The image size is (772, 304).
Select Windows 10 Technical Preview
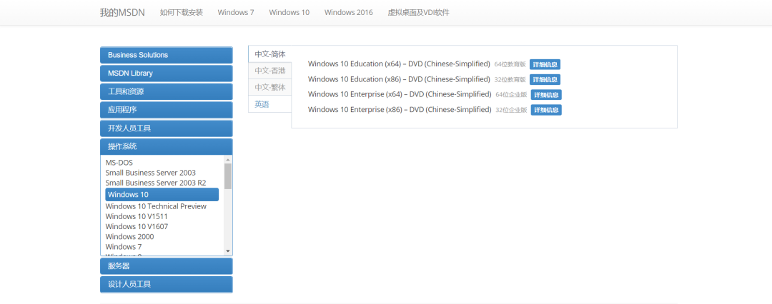click(156, 206)
